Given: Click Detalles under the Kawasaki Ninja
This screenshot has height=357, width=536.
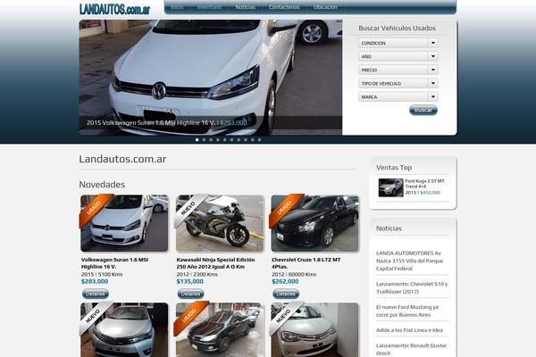Looking at the screenshot, I should (x=190, y=294).
